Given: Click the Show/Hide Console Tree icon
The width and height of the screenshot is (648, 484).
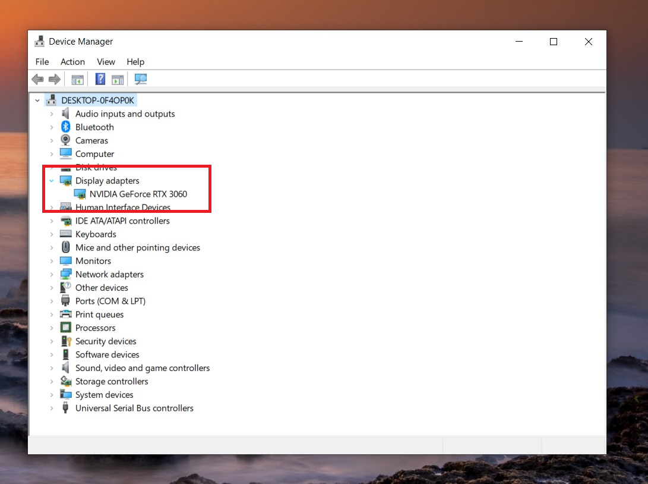Looking at the screenshot, I should click(x=77, y=79).
